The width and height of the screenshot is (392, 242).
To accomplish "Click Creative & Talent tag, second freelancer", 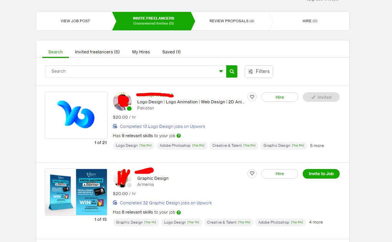I will [229, 222].
